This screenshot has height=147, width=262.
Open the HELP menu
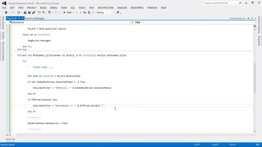tap(163, 8)
